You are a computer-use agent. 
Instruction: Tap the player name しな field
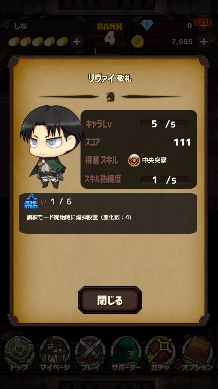coord(47,26)
